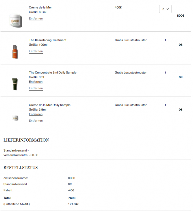Remove Crème de la Mer 60 ml via Entfernen
This screenshot has height=212, width=193.
(x=36, y=19)
